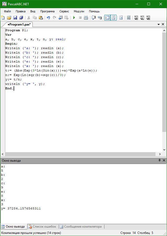Copy selection with the Copy icon
Image resolution: width=167 pixels, height=236 pixels.
(x=35, y=18)
